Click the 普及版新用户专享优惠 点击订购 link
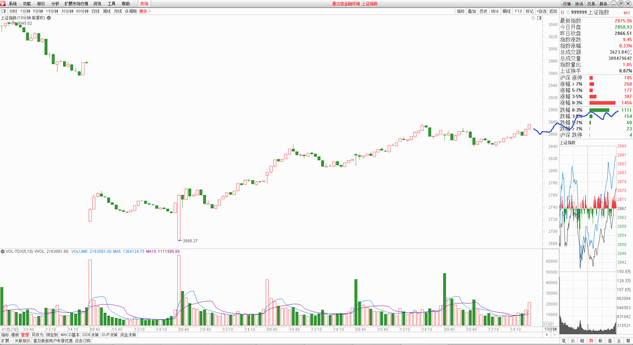The image size is (633, 345). point(62,341)
